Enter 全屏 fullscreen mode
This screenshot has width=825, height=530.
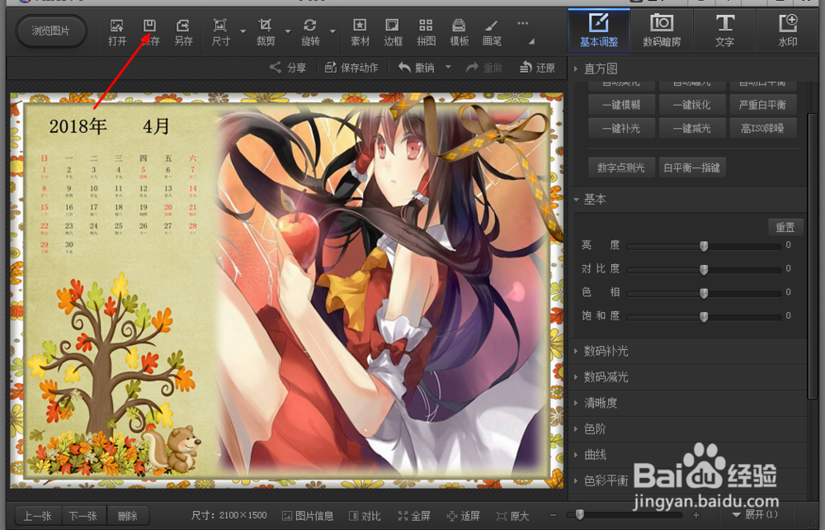pyautogui.click(x=414, y=516)
